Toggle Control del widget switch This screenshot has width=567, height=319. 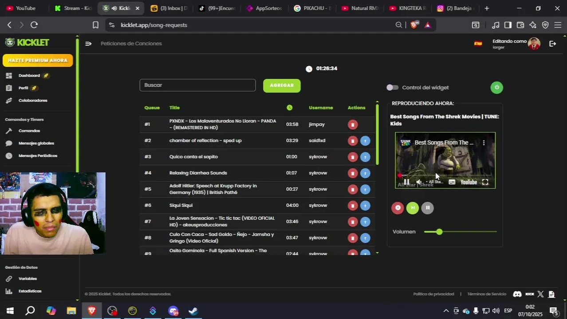click(392, 87)
